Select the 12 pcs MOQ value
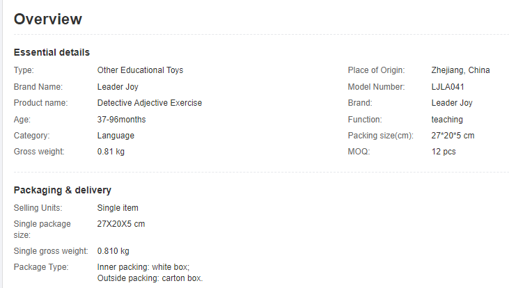 [x=444, y=152]
